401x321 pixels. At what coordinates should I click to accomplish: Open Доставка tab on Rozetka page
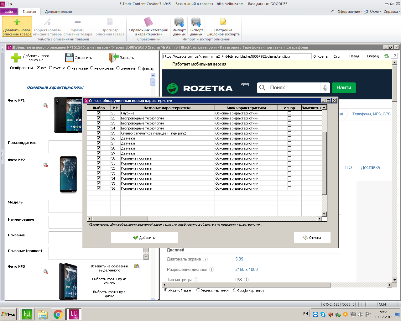[x=370, y=167]
